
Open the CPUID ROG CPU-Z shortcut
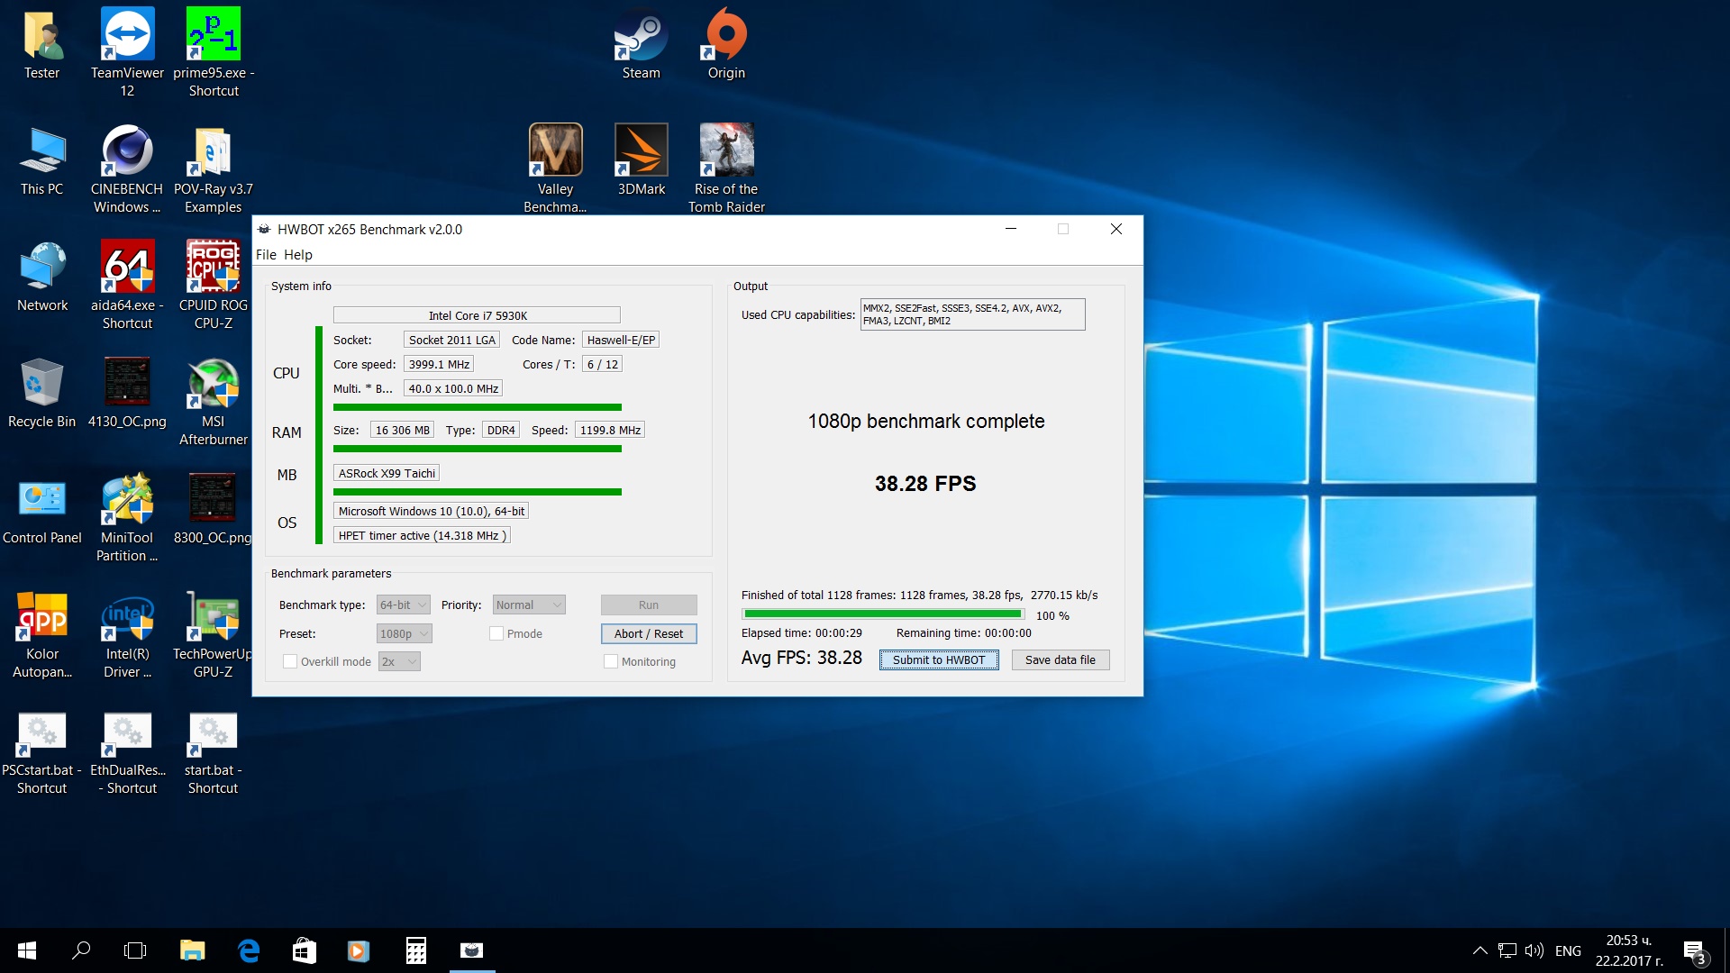pos(214,285)
